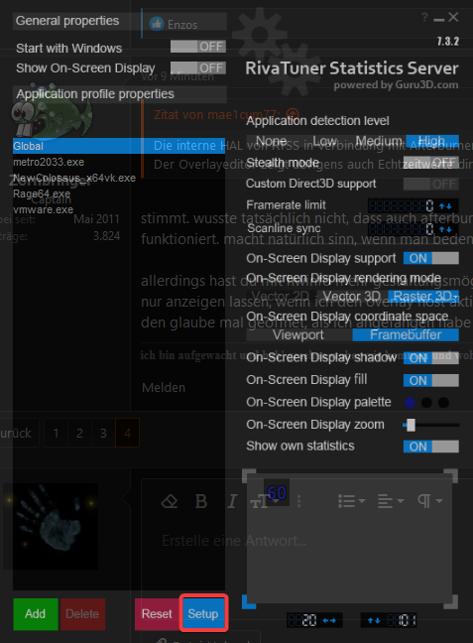Viewport: 473px width, 643px height.
Task: Click the Framerate limit value field
Action: pos(402,205)
